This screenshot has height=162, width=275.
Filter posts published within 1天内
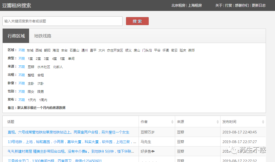coord(32,100)
